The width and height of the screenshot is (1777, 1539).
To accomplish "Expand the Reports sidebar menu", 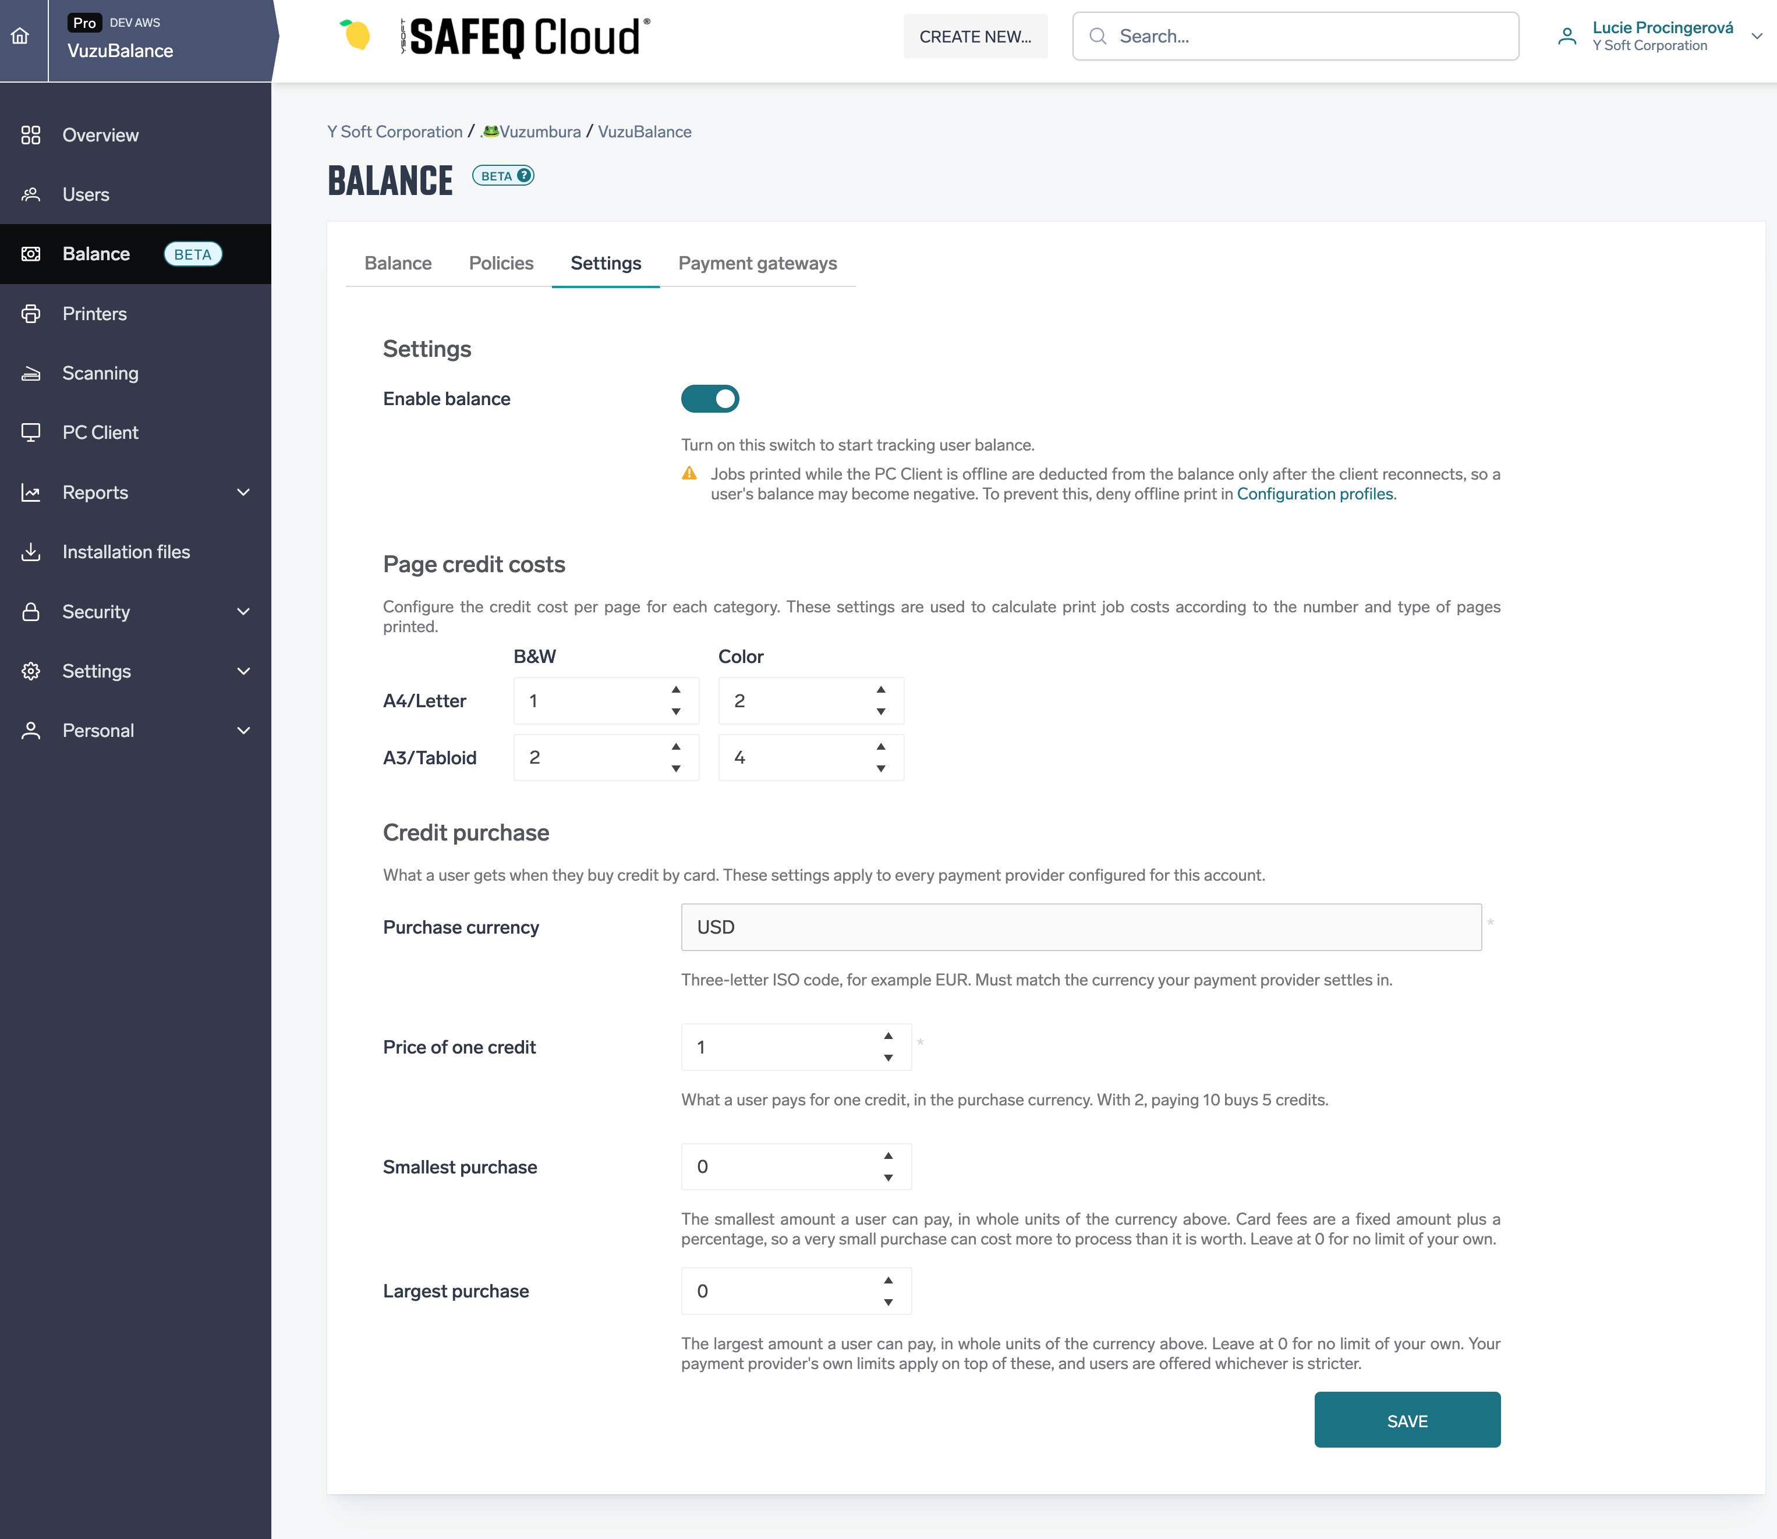I will (243, 492).
